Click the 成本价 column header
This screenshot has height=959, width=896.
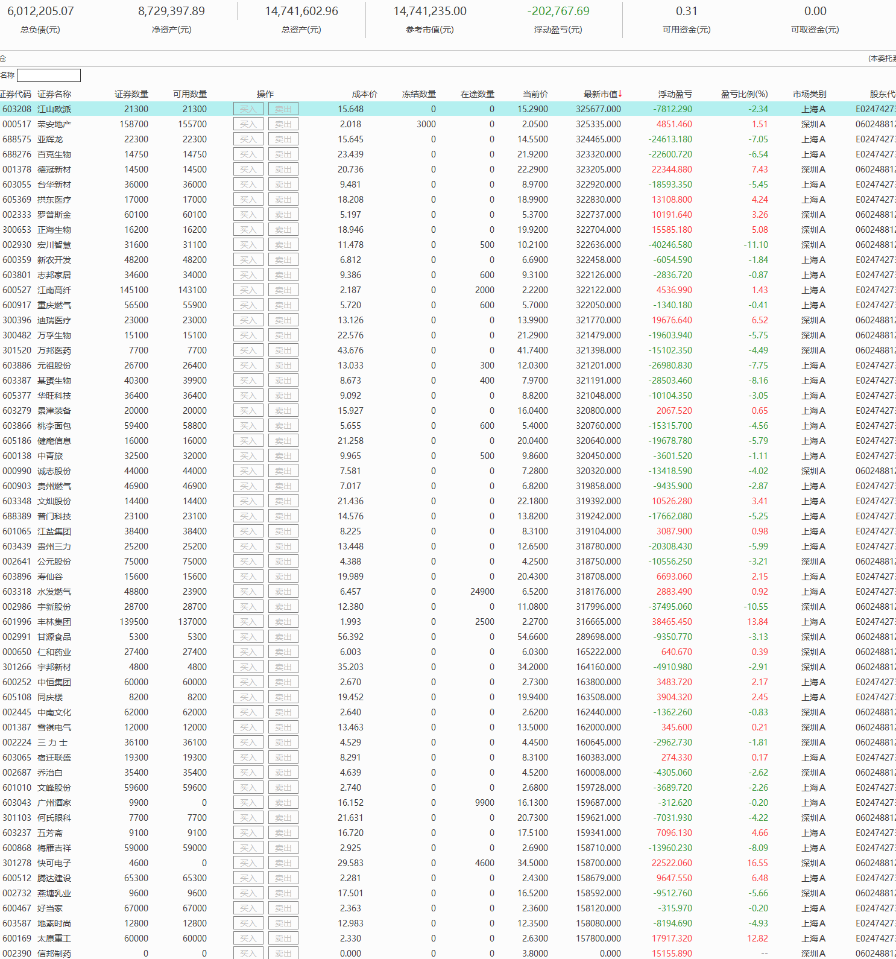(x=364, y=94)
